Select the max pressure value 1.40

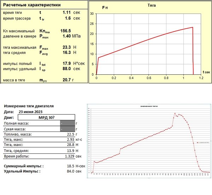click(x=66, y=36)
